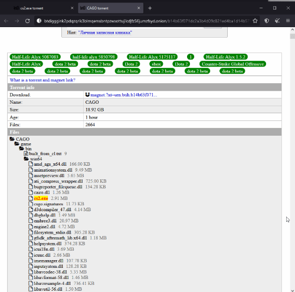Click the back navigation arrow

pos(6,21)
